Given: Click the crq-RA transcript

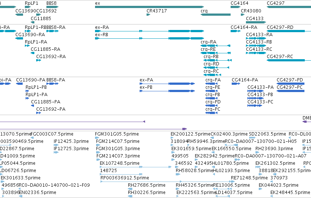Looking at the screenshot, I should click(x=216, y=46).
